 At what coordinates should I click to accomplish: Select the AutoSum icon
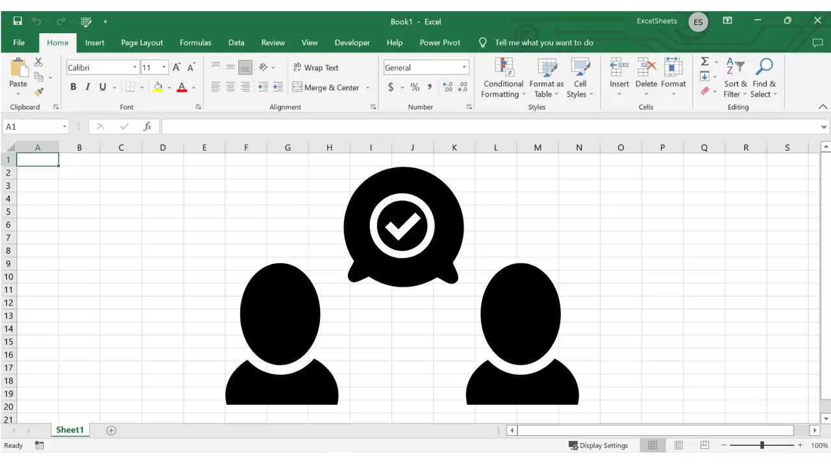[705, 62]
